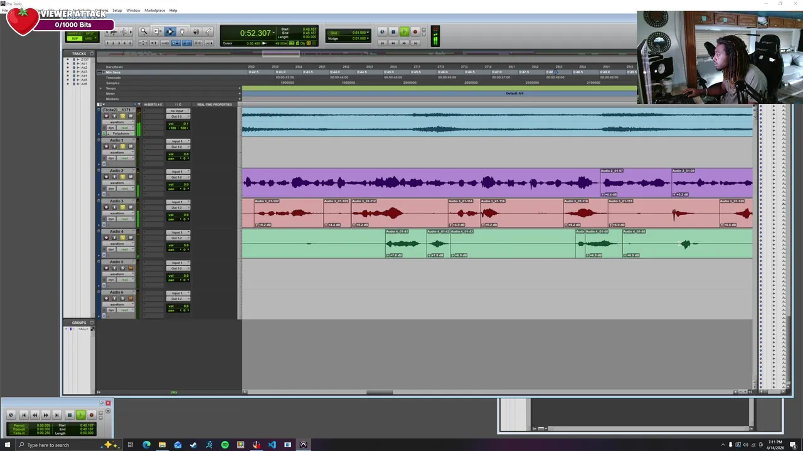
Task: Open Spotify from taskbar
Action: pos(225,445)
